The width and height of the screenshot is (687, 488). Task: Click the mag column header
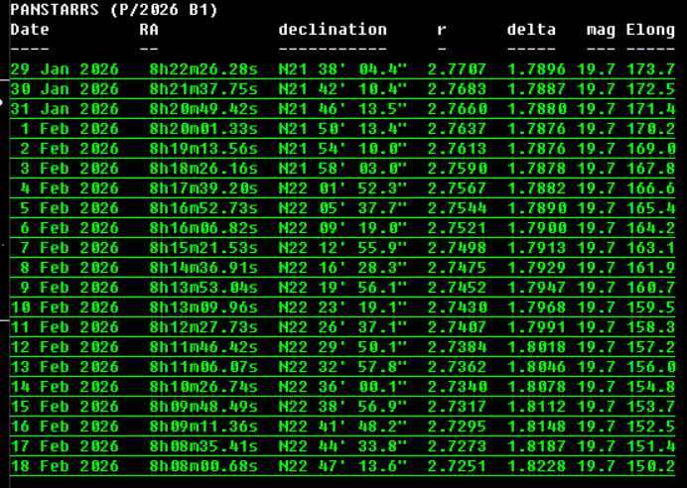(601, 30)
